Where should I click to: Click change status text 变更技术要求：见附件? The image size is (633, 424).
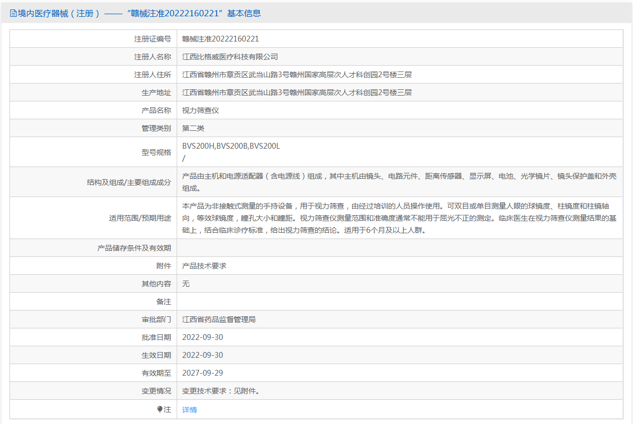coord(221,391)
